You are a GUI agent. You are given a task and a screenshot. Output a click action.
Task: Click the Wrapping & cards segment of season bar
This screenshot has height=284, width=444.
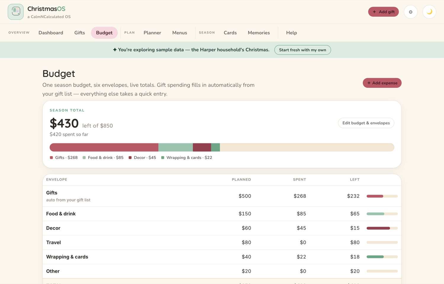coord(215,147)
